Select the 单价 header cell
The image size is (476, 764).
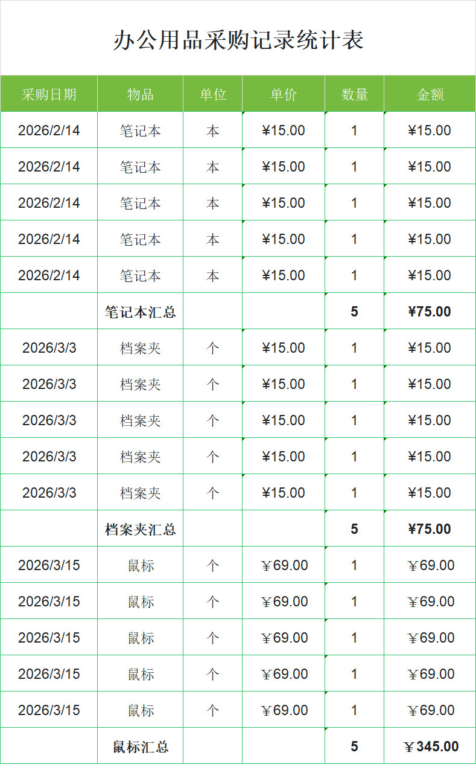click(x=284, y=94)
